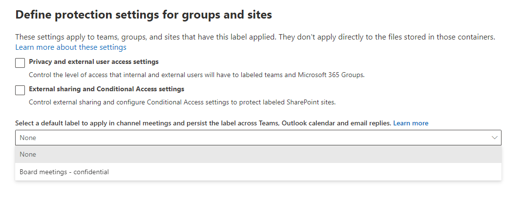Click "groups and sites" in the page heading

(x=232, y=15)
